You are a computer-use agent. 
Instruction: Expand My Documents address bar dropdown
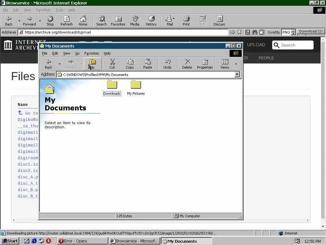(x=237, y=74)
